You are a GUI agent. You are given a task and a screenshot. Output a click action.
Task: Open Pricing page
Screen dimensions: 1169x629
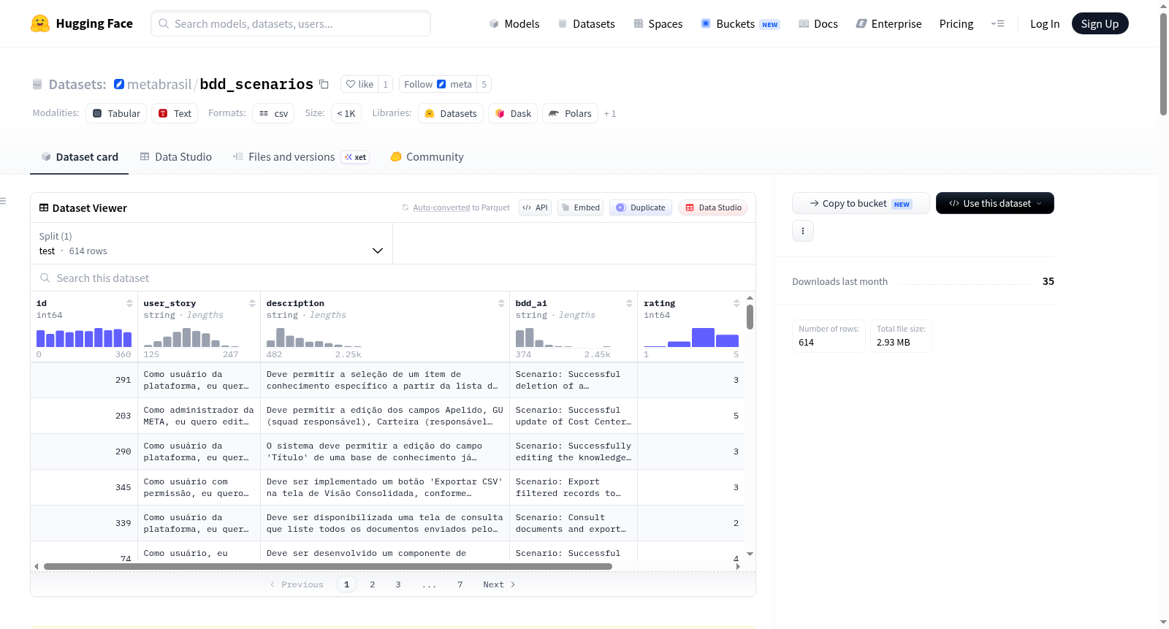[956, 23]
